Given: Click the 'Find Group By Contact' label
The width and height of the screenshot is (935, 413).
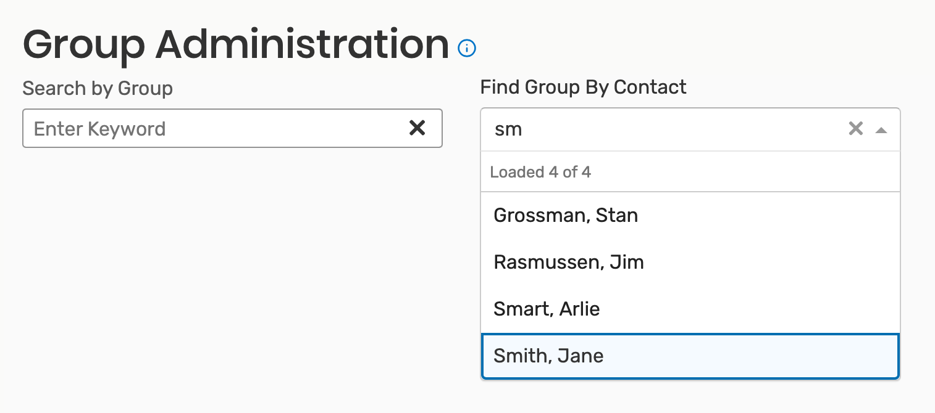Looking at the screenshot, I should [x=583, y=88].
